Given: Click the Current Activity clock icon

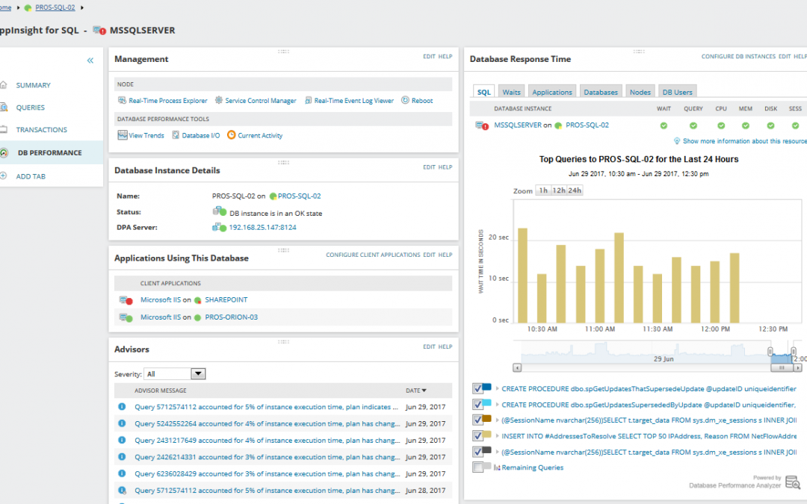Looking at the screenshot, I should click(231, 134).
